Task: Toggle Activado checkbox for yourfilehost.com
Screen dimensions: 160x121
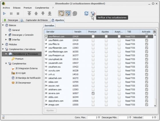Action: (x=147, y=36)
